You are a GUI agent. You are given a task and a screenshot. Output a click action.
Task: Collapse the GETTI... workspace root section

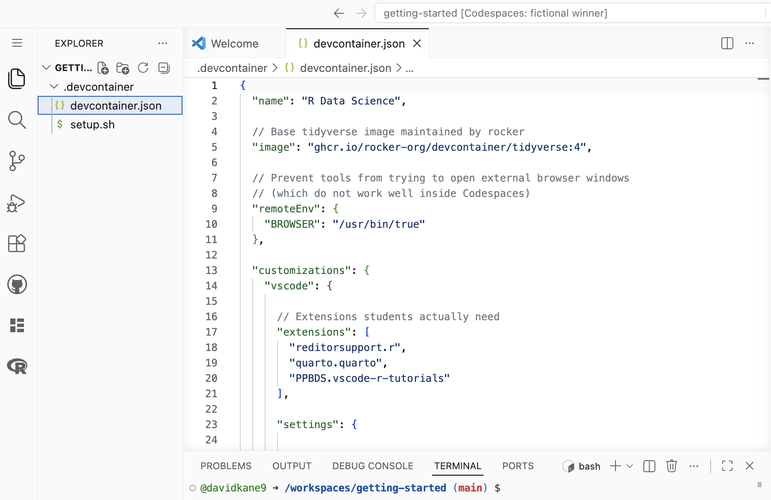(x=46, y=68)
